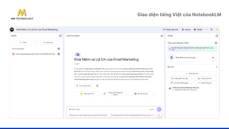
Task: Select suggestion Có những loại hình email marketing
Action: click(133, 115)
